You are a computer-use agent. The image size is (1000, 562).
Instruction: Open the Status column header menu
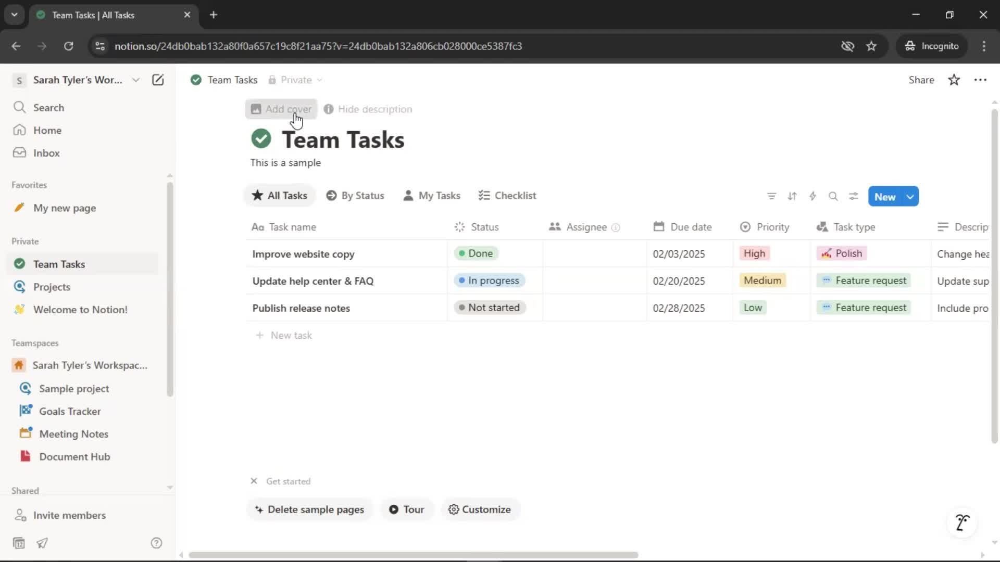(x=477, y=227)
